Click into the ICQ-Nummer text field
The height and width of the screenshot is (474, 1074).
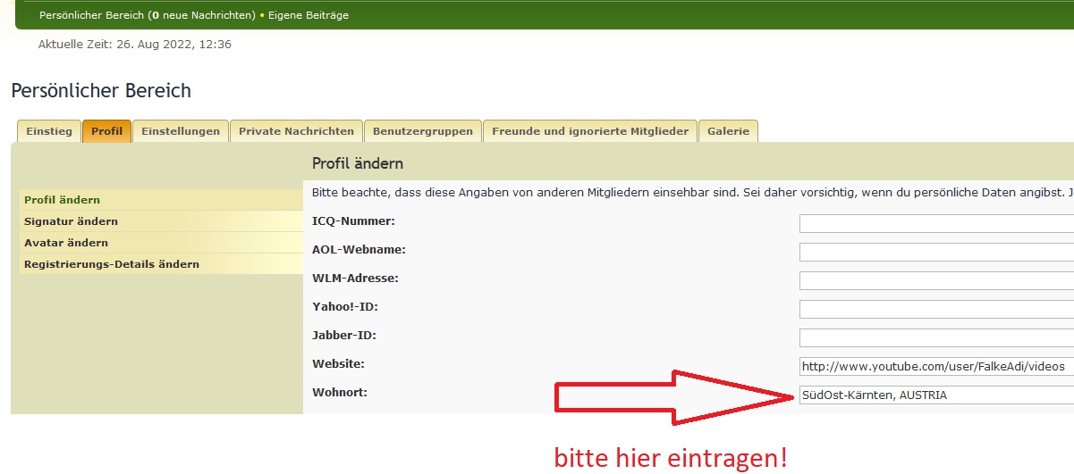click(x=935, y=223)
